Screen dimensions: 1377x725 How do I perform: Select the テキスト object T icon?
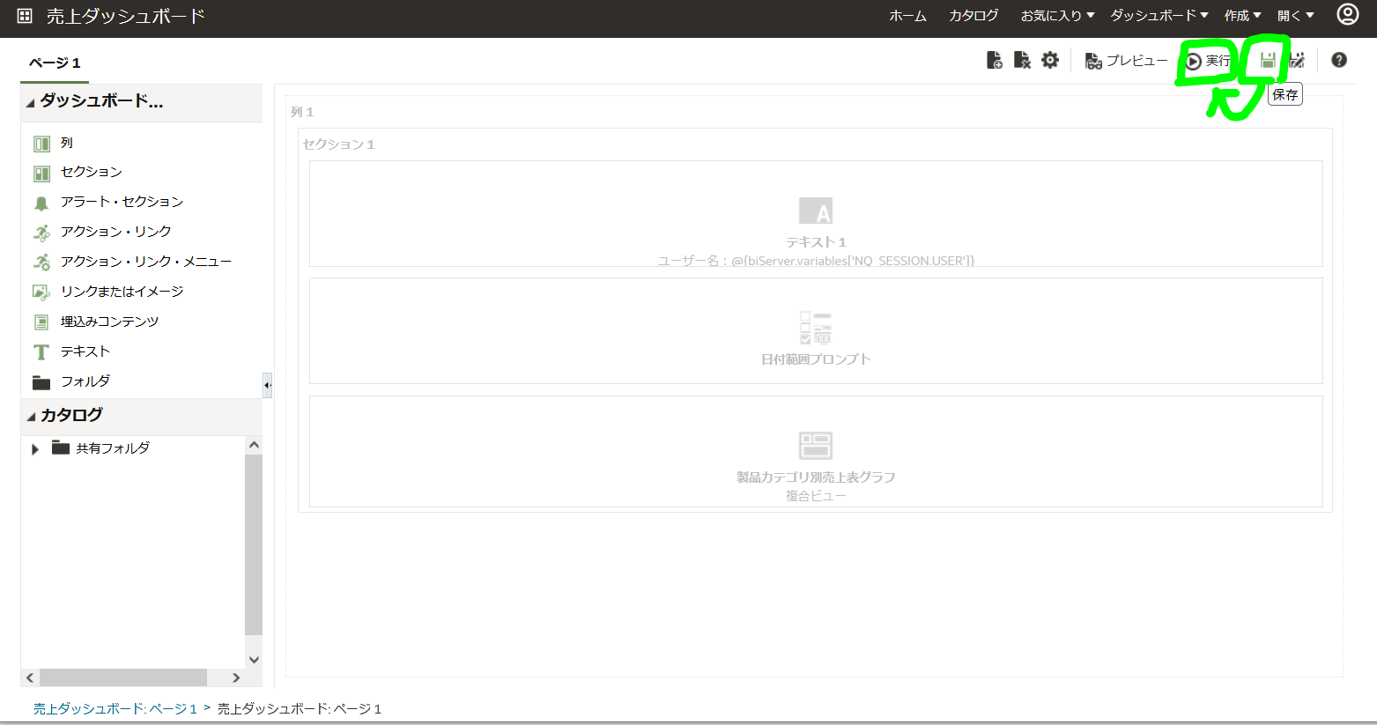pyautogui.click(x=41, y=352)
